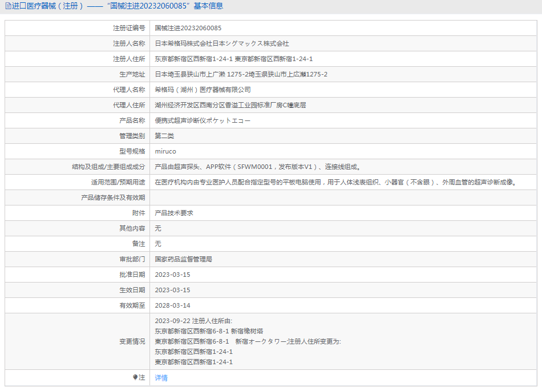Select the 注册人名称 row label
542x391 pixels.
click(x=129, y=43)
